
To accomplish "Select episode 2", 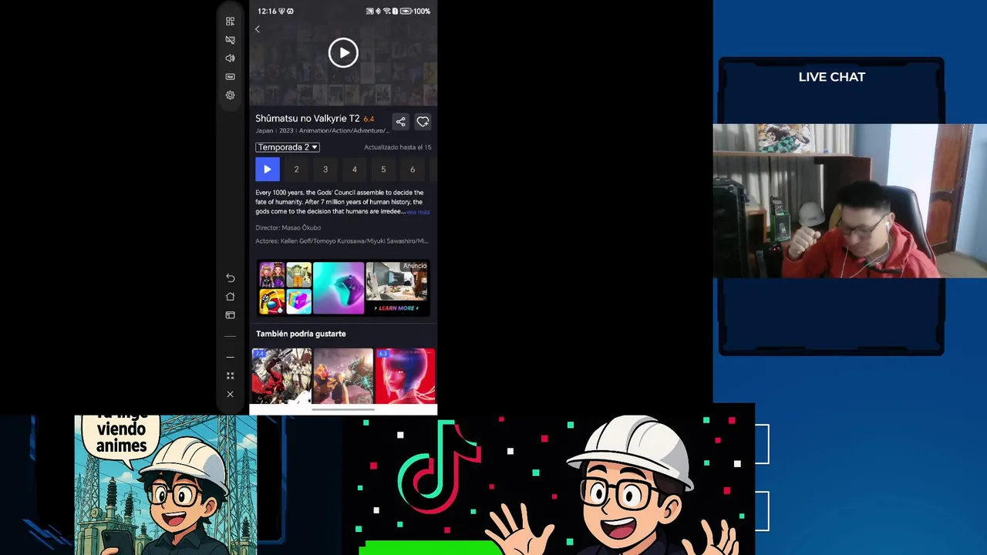I will pos(296,170).
